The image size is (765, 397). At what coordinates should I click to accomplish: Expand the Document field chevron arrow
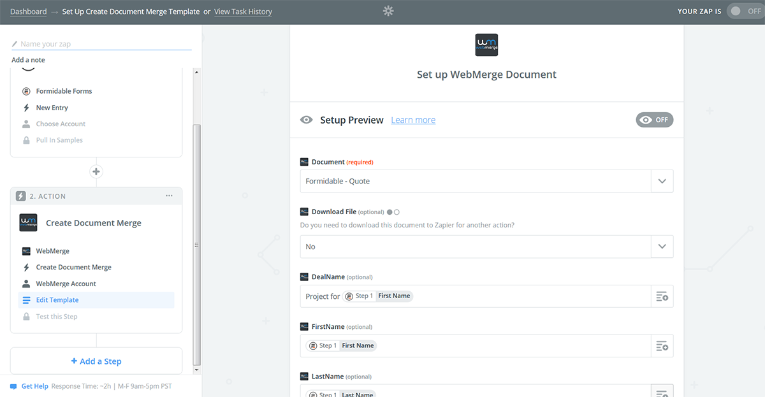[662, 181]
